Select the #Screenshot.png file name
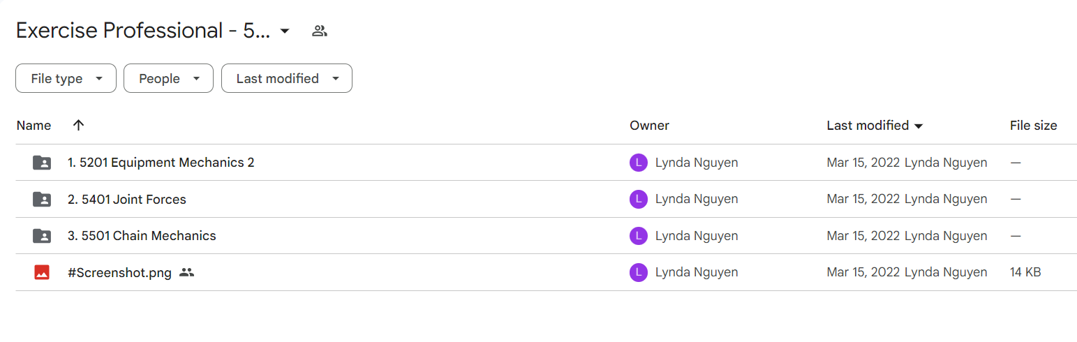Screen dimensions: 1077x342 click(x=119, y=272)
